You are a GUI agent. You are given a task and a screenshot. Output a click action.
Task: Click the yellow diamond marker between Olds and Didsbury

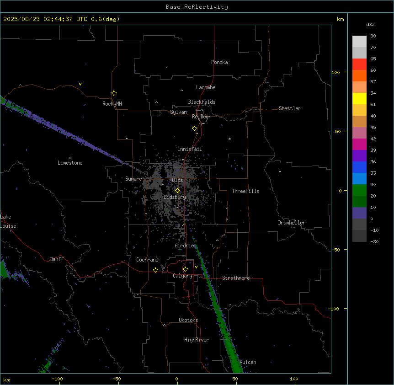[x=178, y=191]
